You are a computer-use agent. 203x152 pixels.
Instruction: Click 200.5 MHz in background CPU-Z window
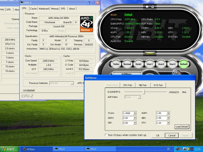[10, 40]
